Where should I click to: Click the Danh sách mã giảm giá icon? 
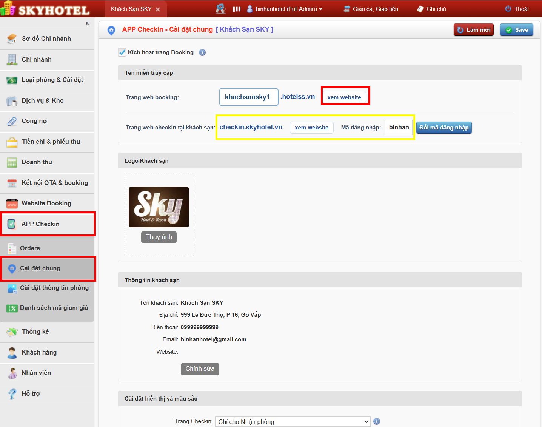coord(12,308)
